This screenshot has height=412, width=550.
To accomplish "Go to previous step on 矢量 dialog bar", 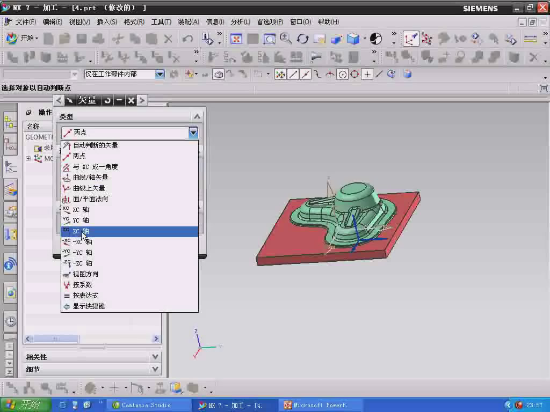I will (59, 100).
